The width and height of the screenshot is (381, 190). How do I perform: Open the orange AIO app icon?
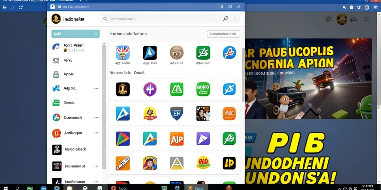point(229,114)
